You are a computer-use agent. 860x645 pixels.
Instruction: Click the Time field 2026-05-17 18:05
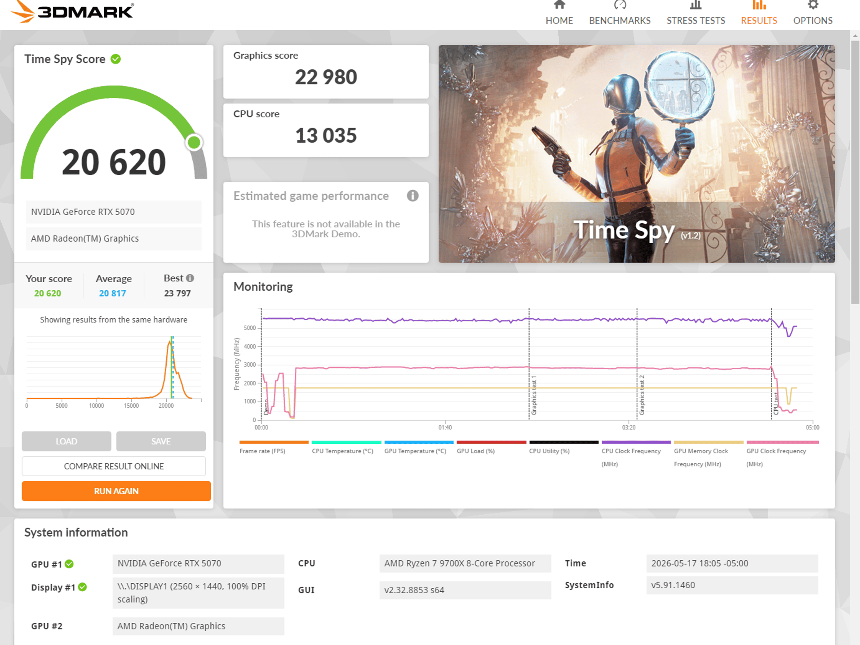[732, 564]
